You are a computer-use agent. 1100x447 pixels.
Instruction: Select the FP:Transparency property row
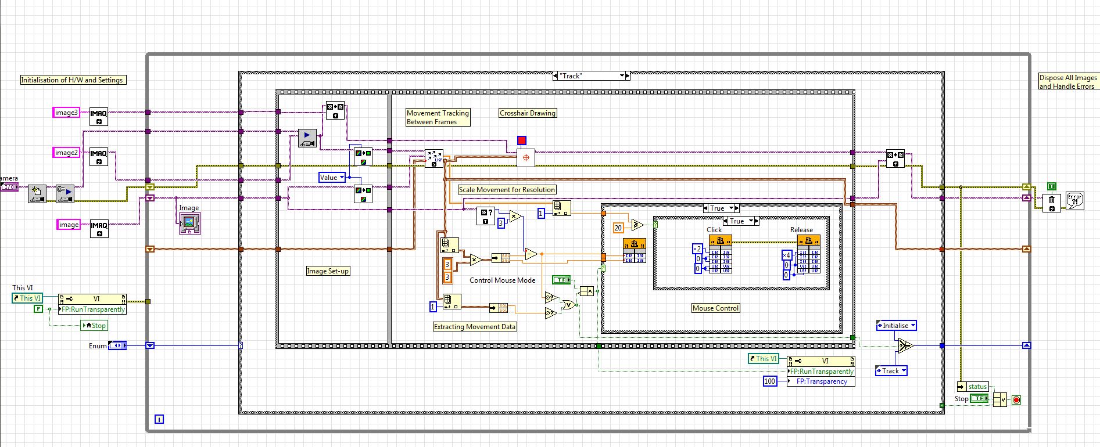click(x=821, y=381)
